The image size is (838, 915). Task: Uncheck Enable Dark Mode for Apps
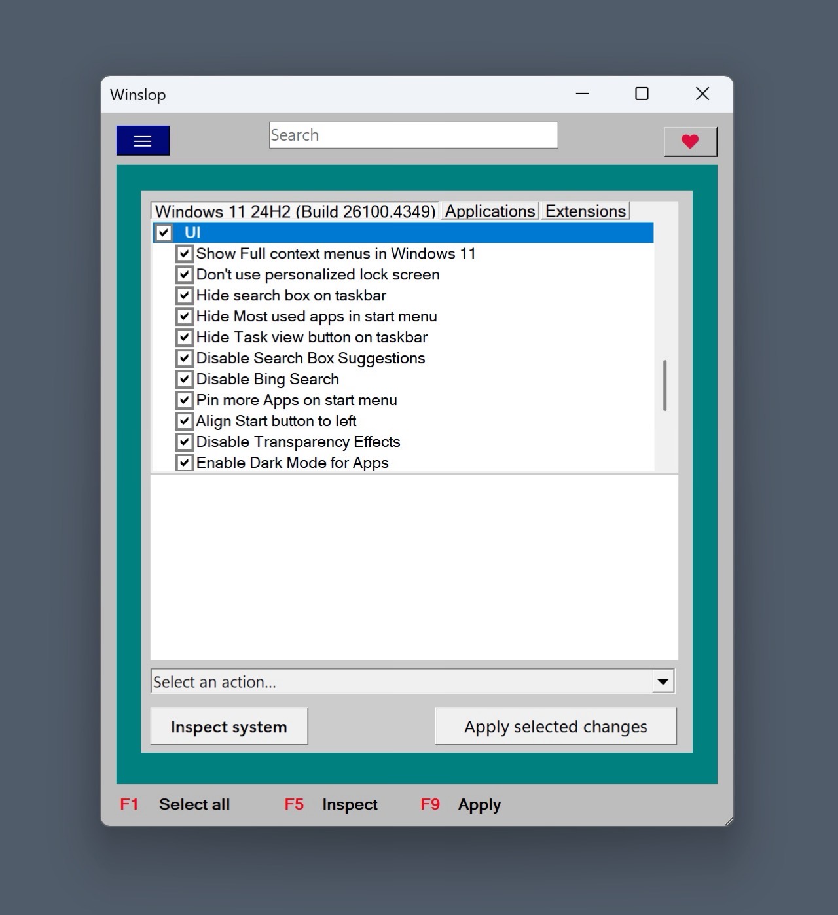[x=185, y=463]
